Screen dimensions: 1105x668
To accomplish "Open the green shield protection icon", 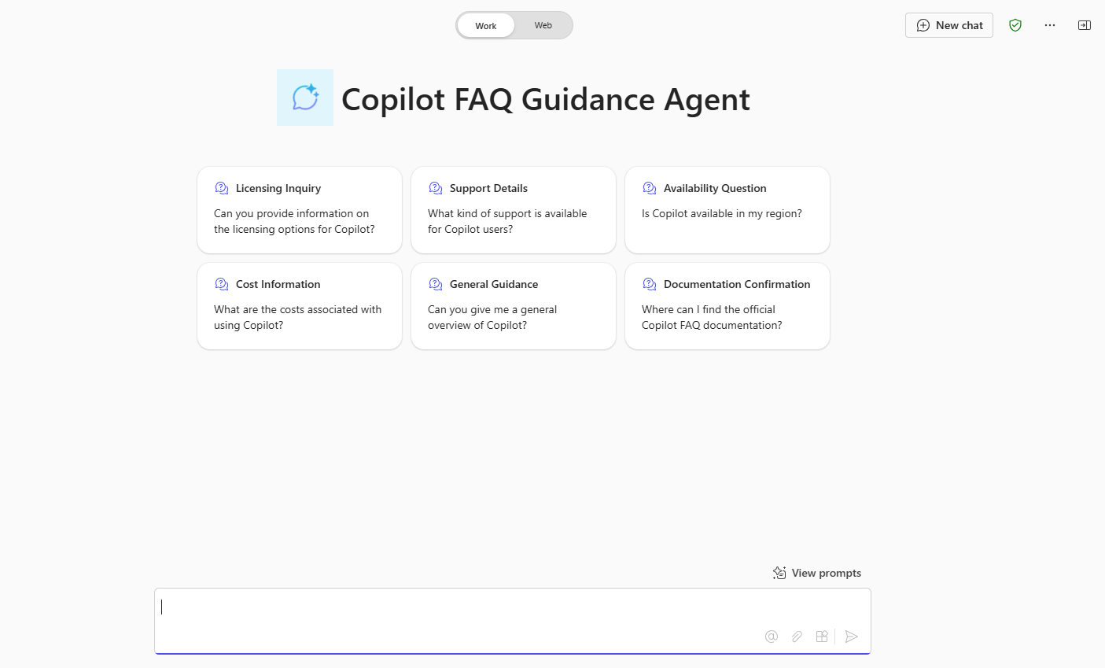I will pos(1015,25).
